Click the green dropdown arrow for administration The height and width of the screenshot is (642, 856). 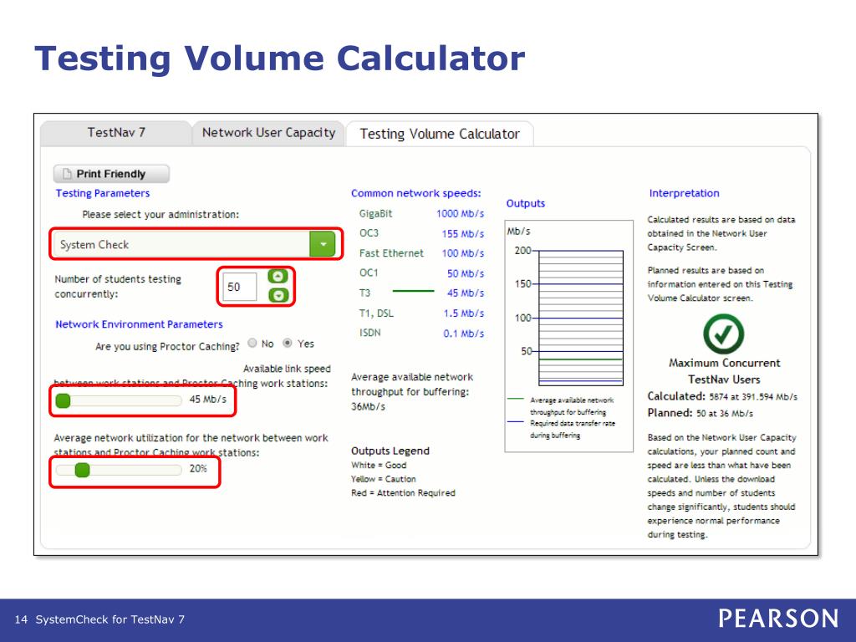pyautogui.click(x=323, y=244)
